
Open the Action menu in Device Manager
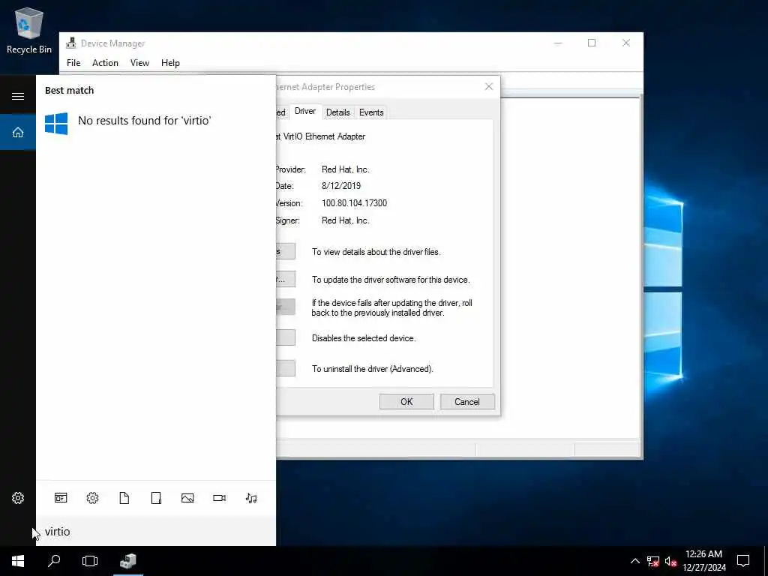coord(105,63)
